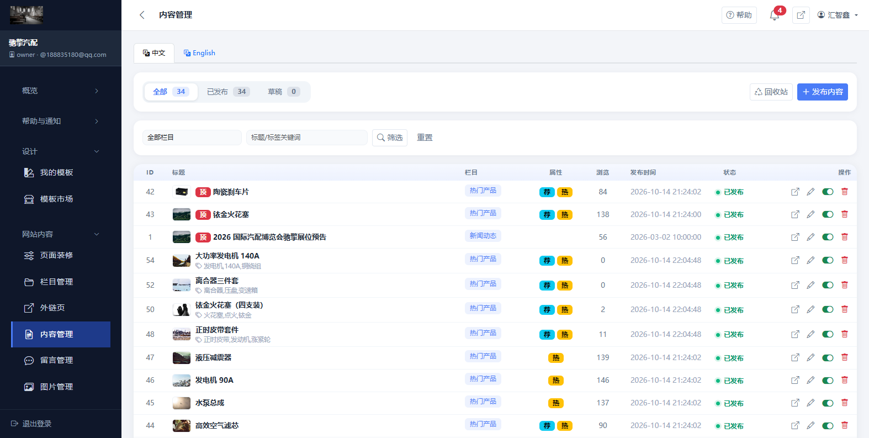Edit the 2026 国际汽配博览会 row
The height and width of the screenshot is (438, 869).
[810, 237]
